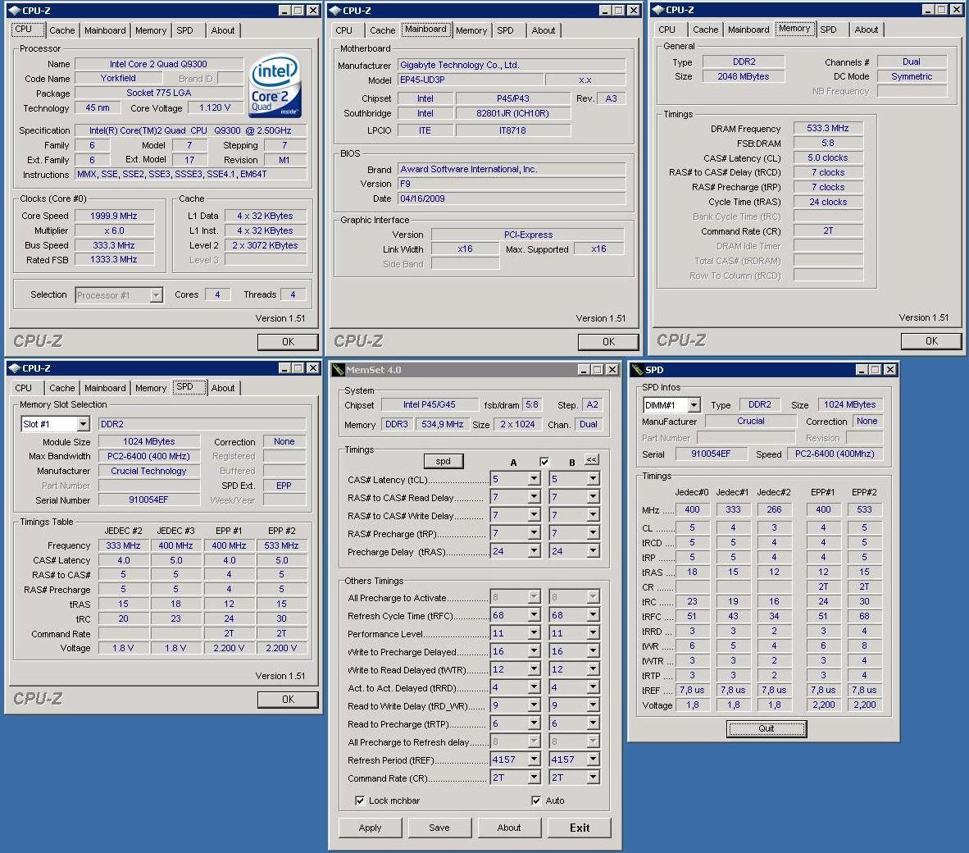Click the SPD window title bar icon

pyautogui.click(x=636, y=370)
